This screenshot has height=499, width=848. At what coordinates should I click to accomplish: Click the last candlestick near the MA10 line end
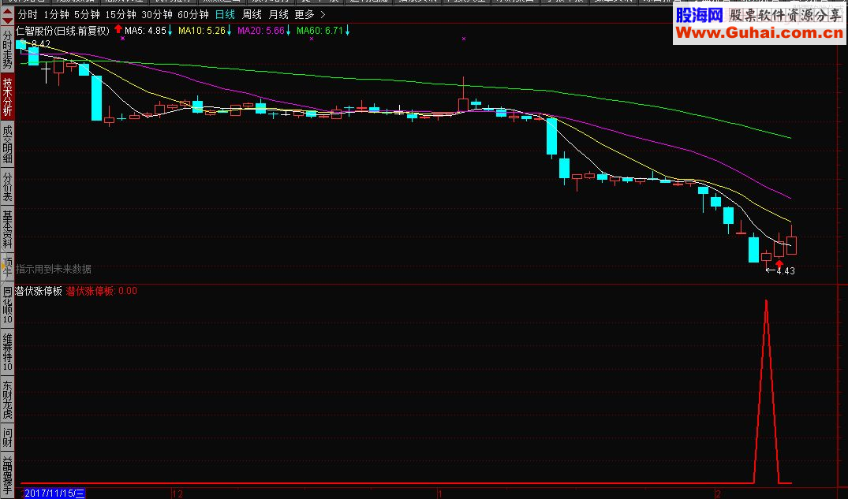click(791, 241)
